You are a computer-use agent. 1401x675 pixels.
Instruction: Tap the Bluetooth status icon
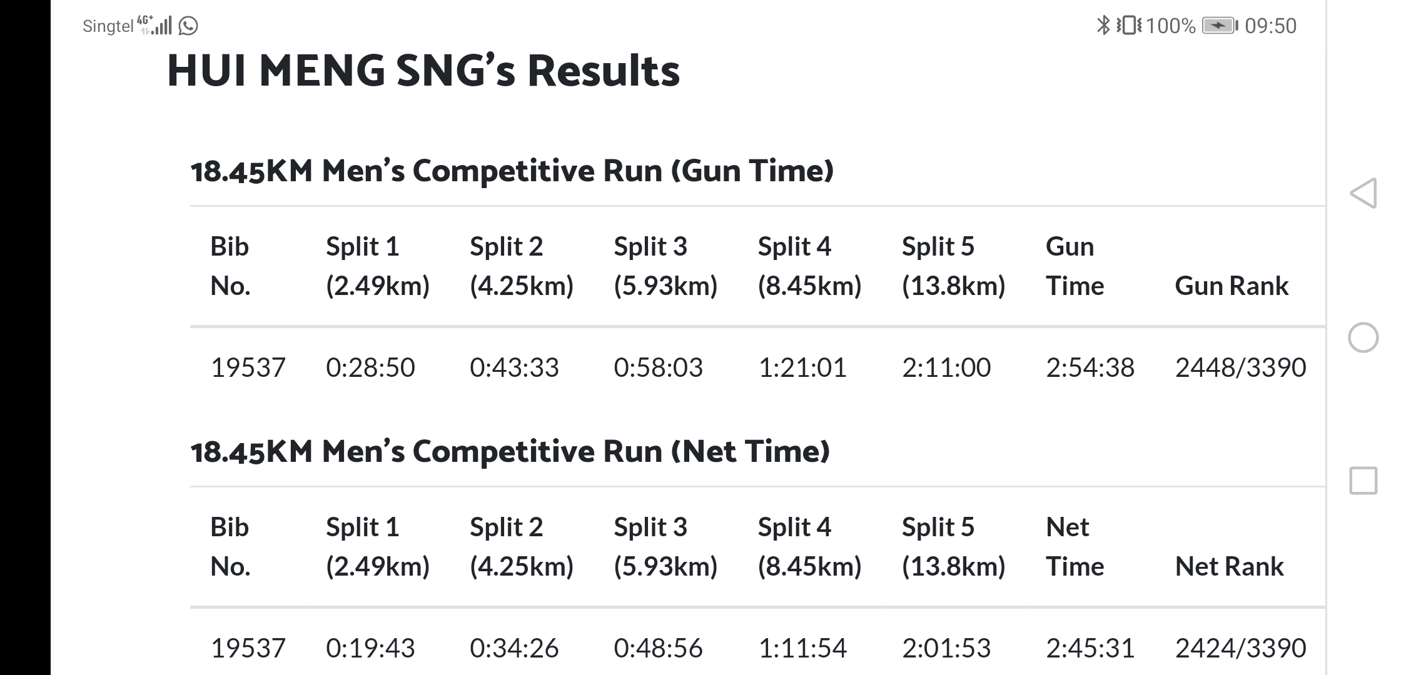click(x=1103, y=26)
